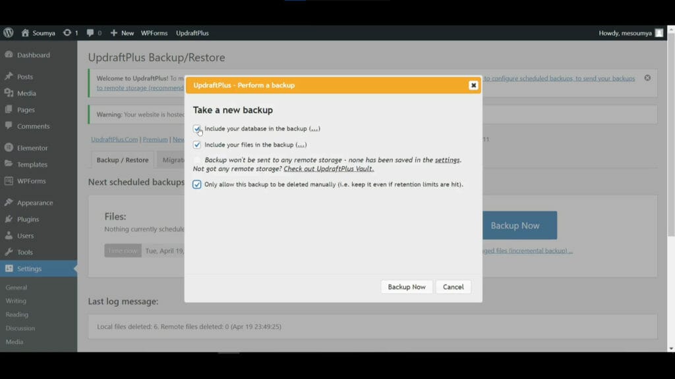Image resolution: width=675 pixels, height=379 pixels.
Task: Open UpdraftPlus in the admin bar
Action: point(192,33)
